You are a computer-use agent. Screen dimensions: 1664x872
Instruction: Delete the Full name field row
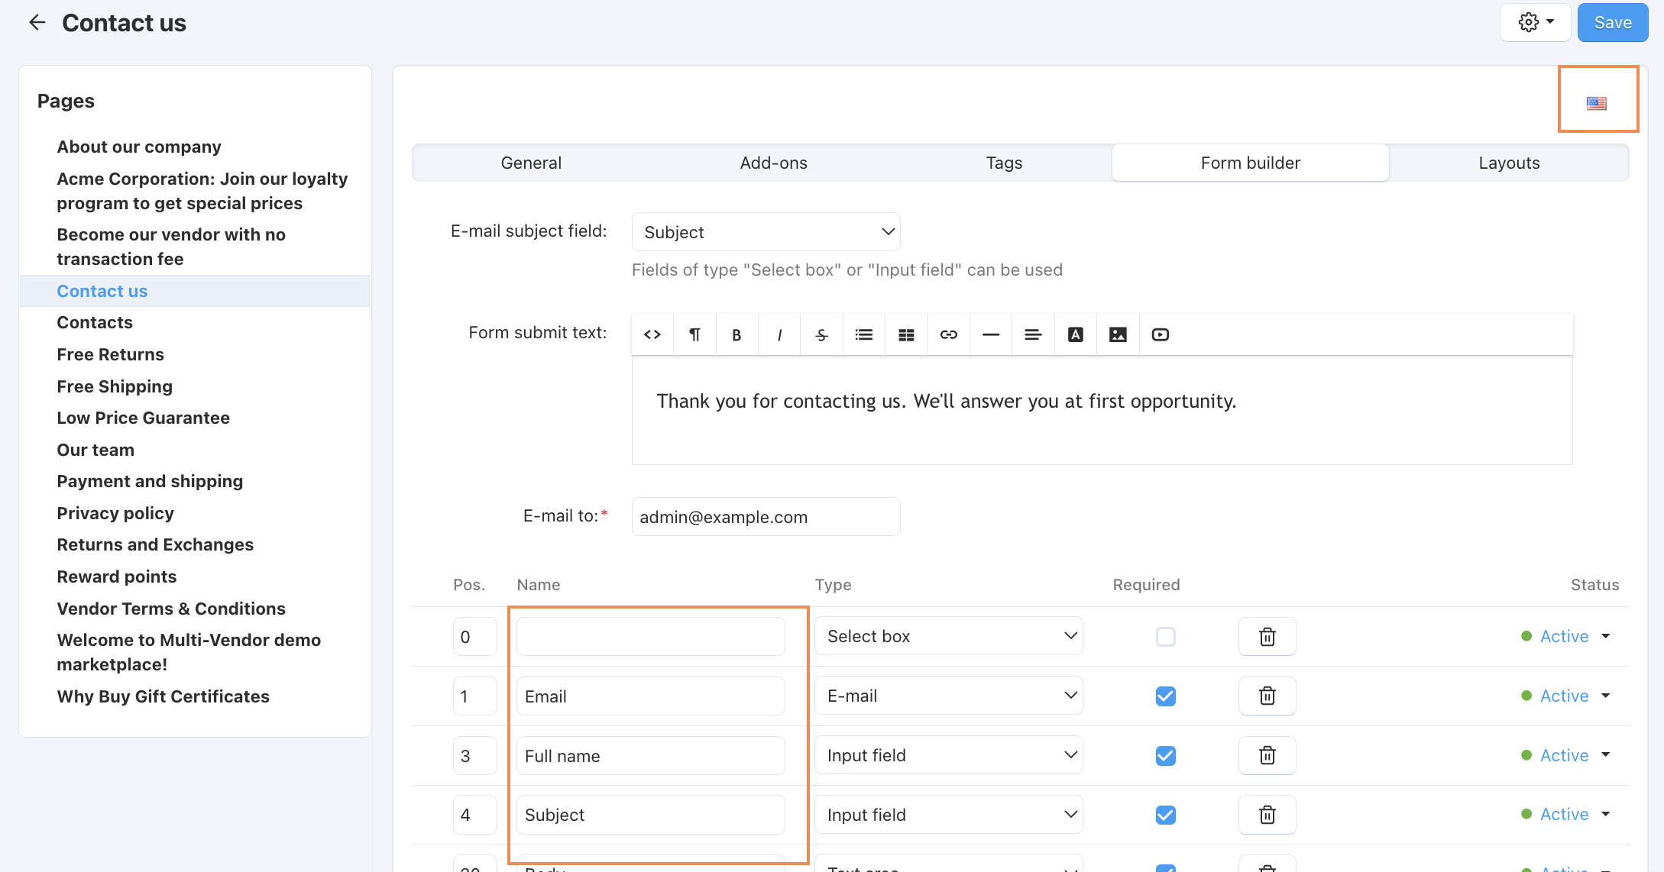(x=1267, y=755)
